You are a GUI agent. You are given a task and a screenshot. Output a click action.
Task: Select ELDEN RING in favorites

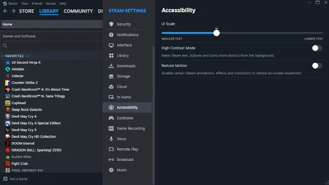(x=21, y=157)
